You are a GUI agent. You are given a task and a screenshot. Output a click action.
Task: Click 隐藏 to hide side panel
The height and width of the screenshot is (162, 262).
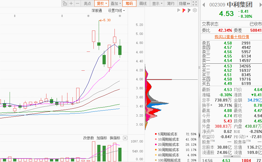[x=184, y=3]
